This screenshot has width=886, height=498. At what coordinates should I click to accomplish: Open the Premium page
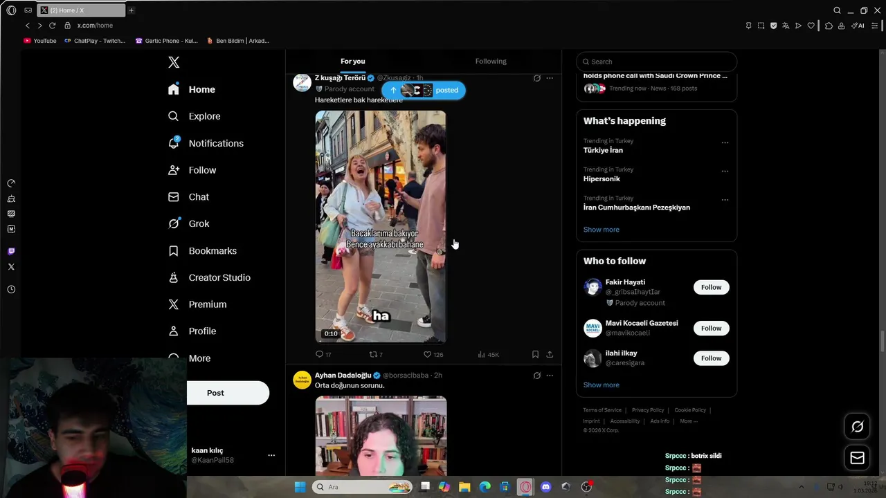click(197, 304)
